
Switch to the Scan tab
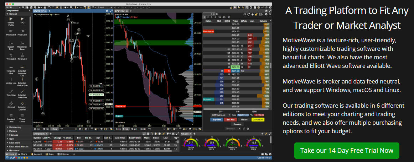coord(50,154)
